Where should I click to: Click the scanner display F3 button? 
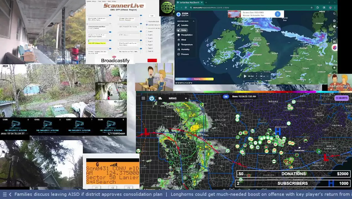(x=129, y=188)
